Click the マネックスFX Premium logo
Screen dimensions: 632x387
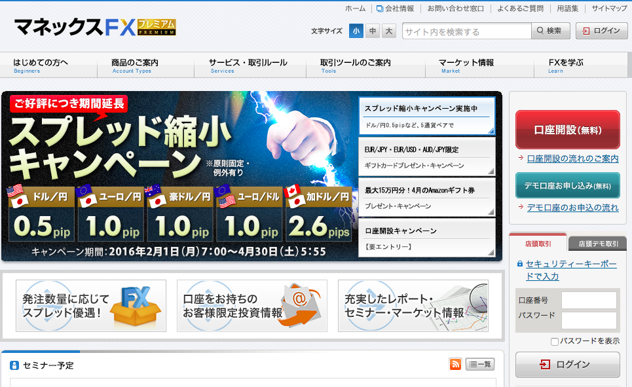[95, 28]
